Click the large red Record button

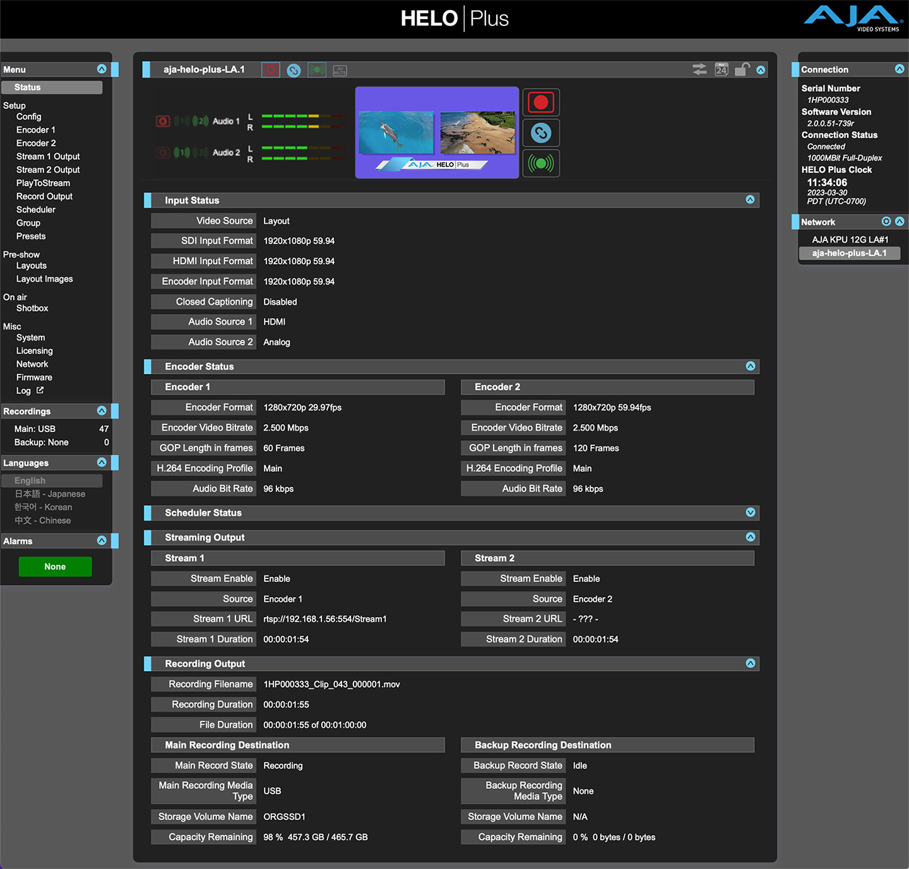pos(540,102)
